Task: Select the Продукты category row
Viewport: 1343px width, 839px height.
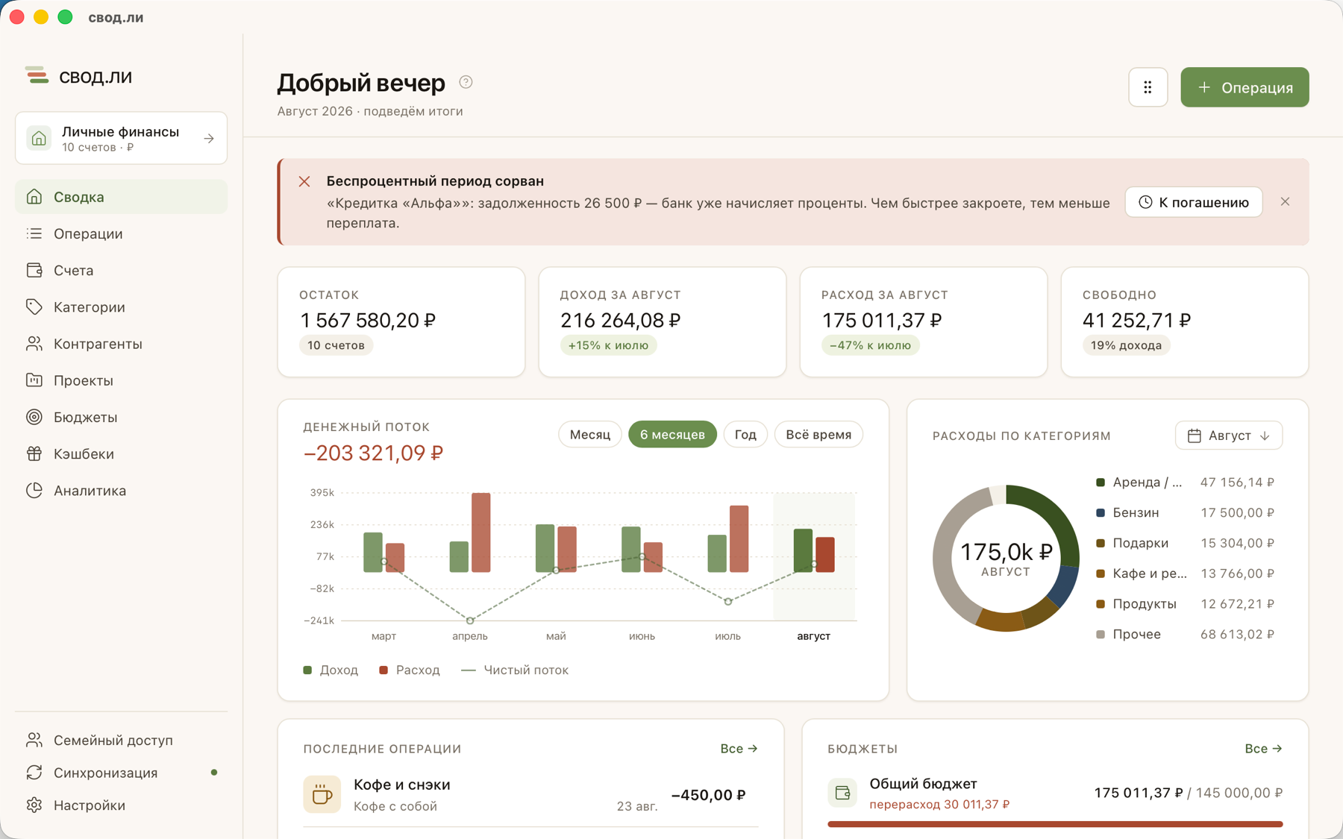Action: [1185, 604]
